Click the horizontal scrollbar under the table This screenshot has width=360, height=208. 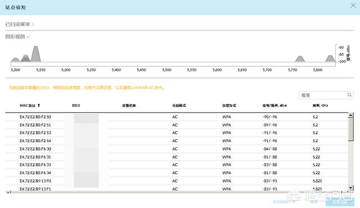coord(177,192)
